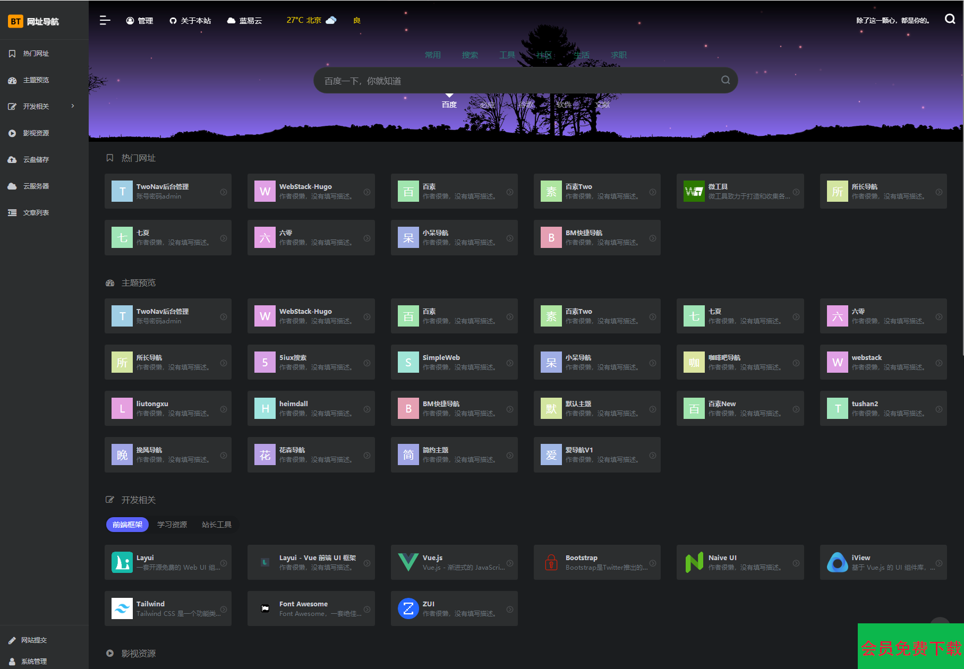Click the Naive UI logo icon

[694, 562]
